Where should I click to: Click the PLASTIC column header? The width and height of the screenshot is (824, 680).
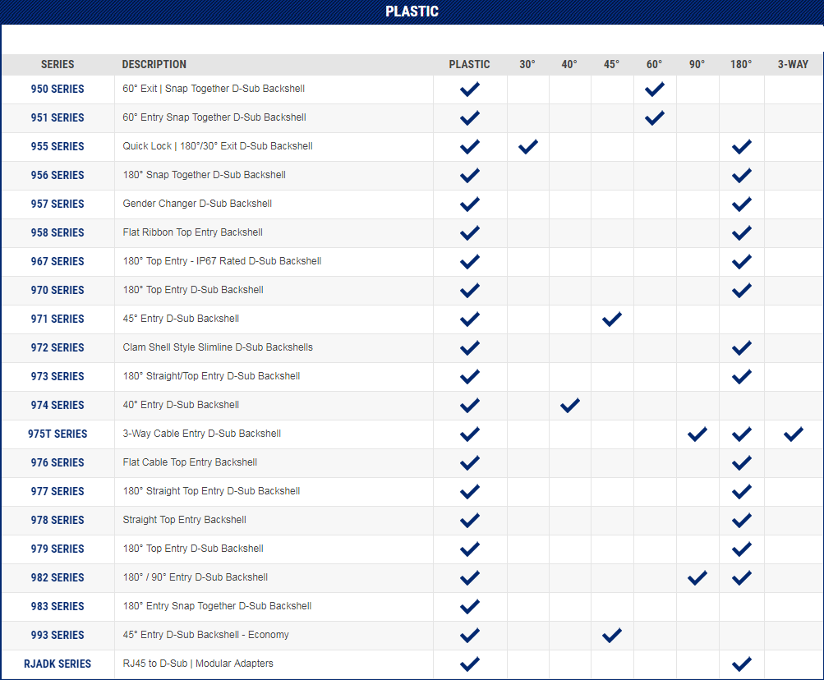(x=469, y=64)
